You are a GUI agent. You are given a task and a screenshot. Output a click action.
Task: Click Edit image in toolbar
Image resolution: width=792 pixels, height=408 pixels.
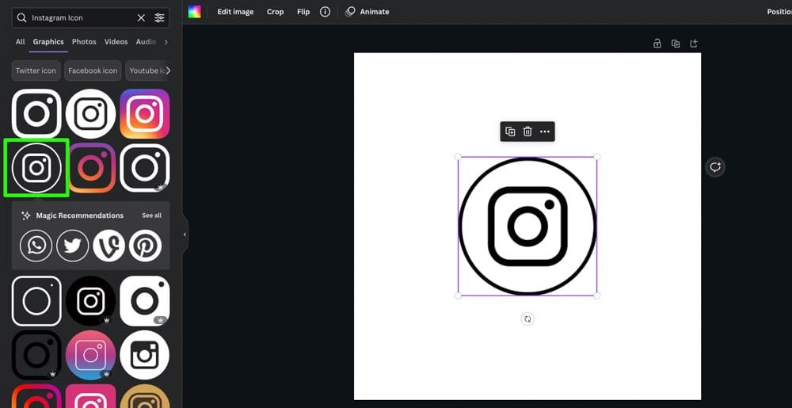coord(235,12)
